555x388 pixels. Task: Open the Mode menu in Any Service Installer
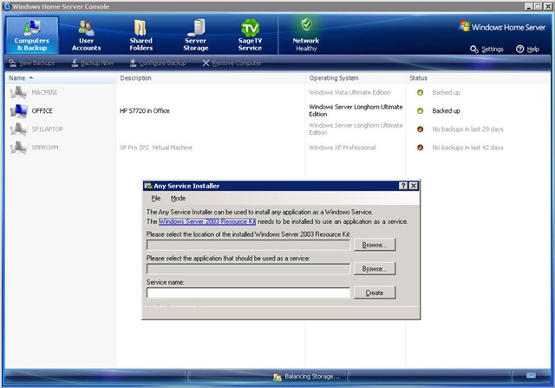click(178, 199)
